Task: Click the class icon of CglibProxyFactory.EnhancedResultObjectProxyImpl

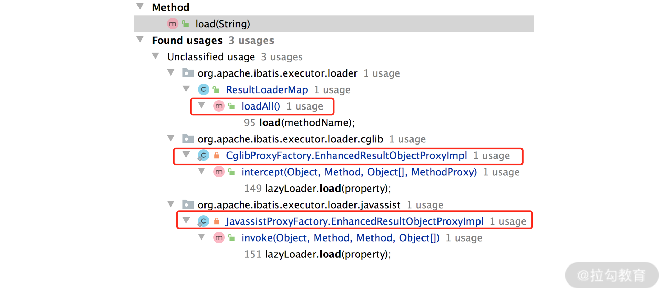Action: point(203,156)
